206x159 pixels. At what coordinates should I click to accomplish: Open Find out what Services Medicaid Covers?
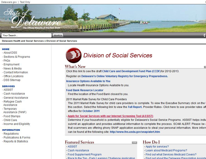pyautogui.click(x=171, y=155)
